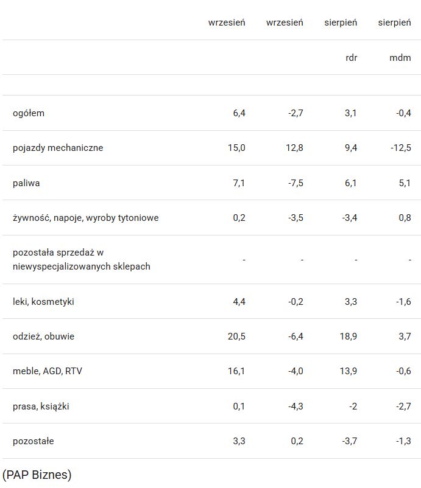Select the -7,5 value in paliwa row
Screen dimensions: 421x488
(295, 183)
